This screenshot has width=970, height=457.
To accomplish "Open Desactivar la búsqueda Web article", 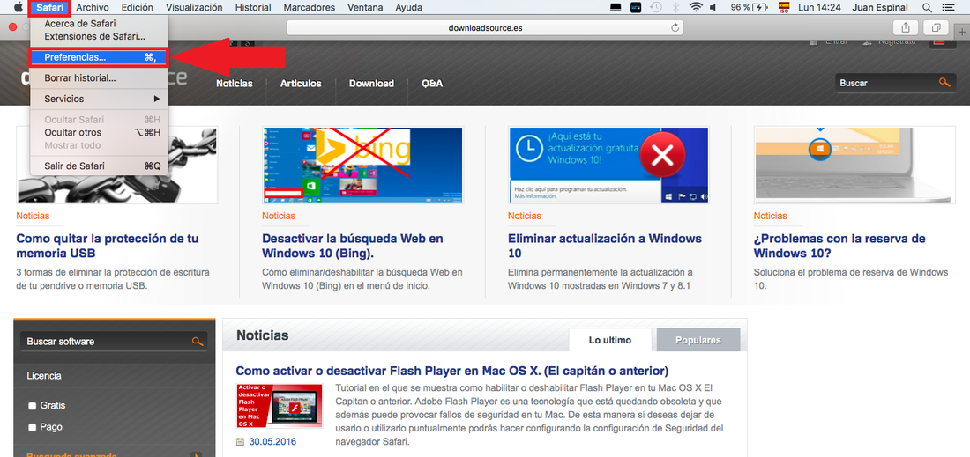I will click(353, 246).
